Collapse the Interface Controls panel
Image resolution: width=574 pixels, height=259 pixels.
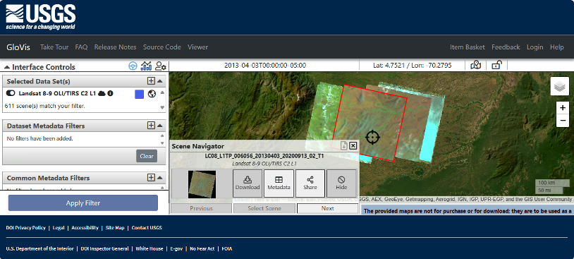pos(6,67)
